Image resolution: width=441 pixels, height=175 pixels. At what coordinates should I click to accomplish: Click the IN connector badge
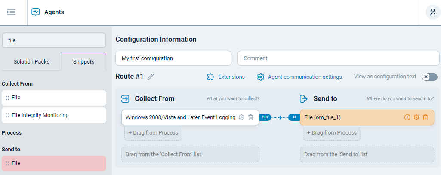294,117
